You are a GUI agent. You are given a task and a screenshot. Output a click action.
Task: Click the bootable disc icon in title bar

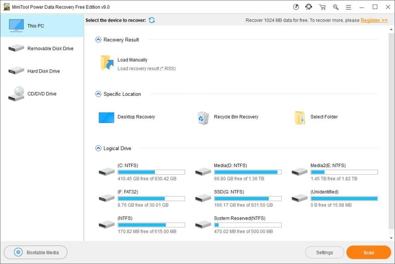point(296,7)
